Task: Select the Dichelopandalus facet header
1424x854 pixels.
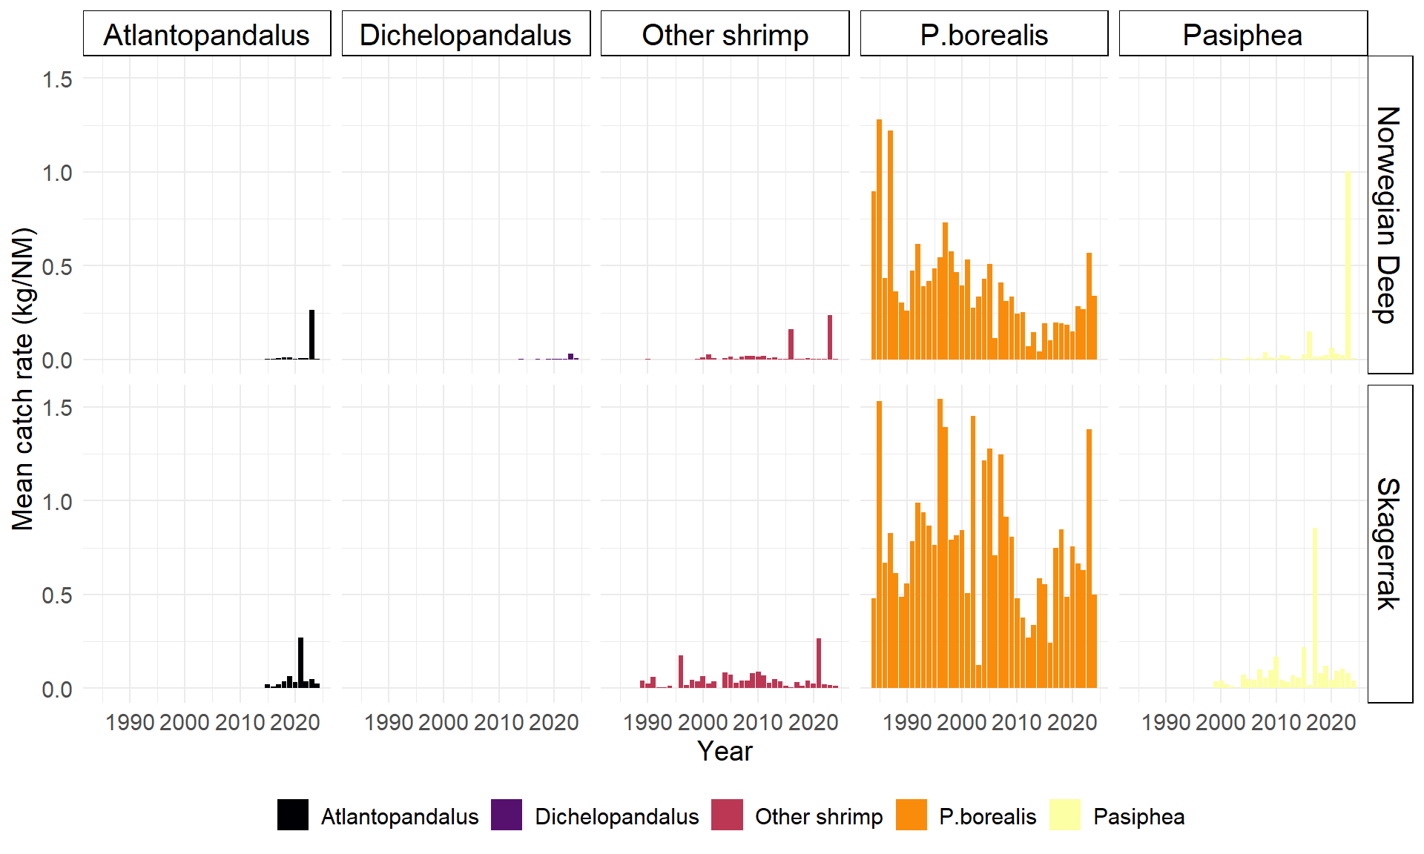Action: [x=466, y=34]
